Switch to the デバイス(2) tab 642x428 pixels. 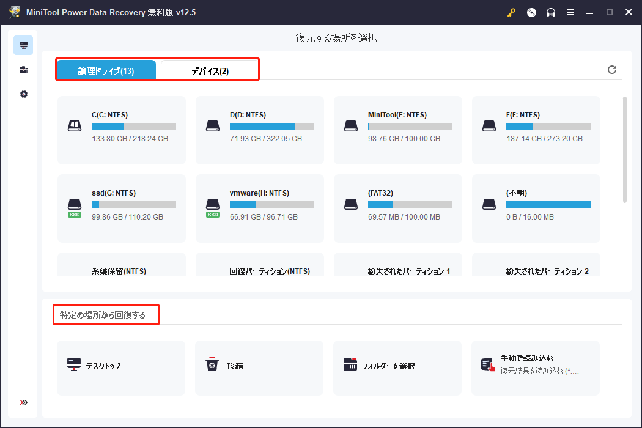click(x=210, y=70)
